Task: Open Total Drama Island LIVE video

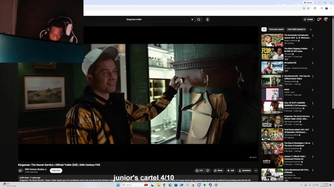Action: 272,134
